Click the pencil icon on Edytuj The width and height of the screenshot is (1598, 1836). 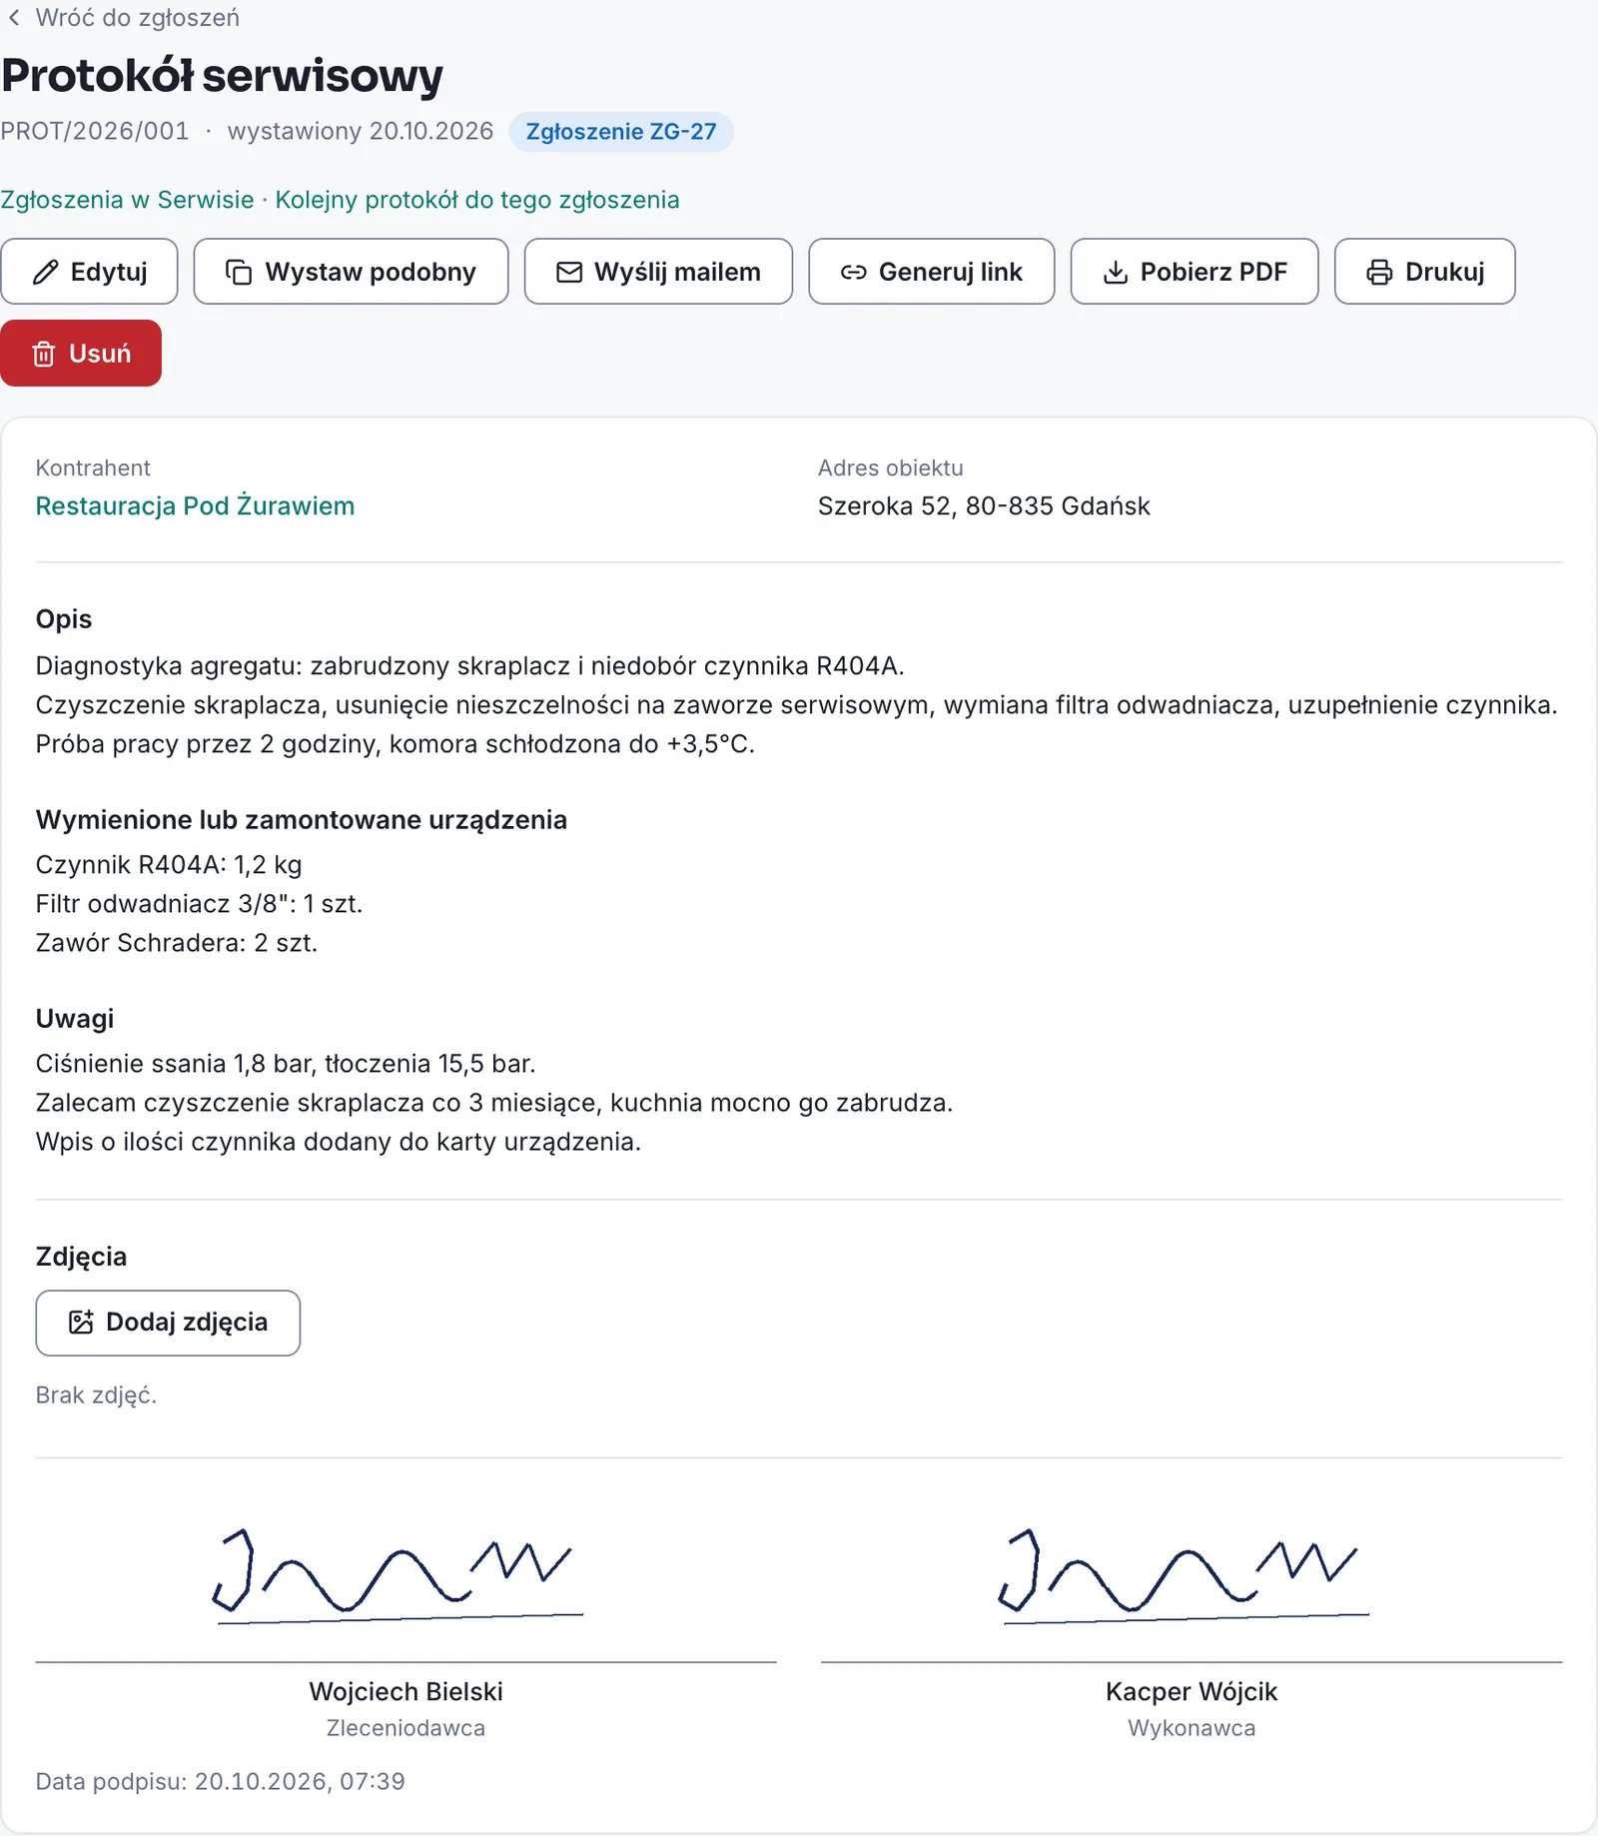[45, 272]
